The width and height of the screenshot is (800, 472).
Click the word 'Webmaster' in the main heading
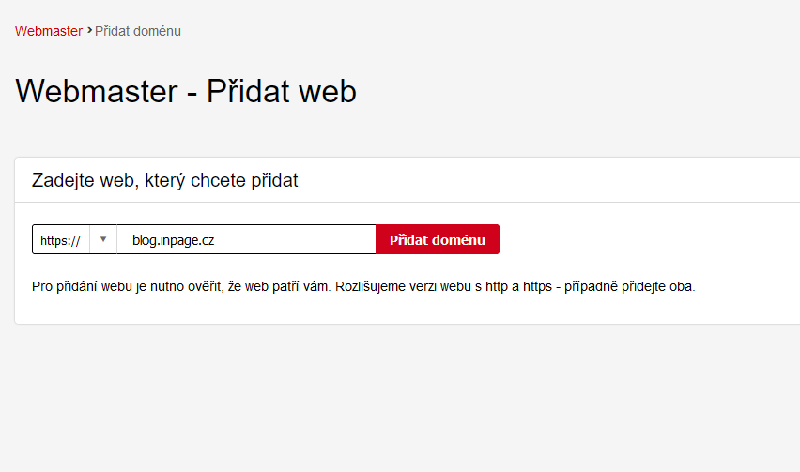[x=97, y=91]
